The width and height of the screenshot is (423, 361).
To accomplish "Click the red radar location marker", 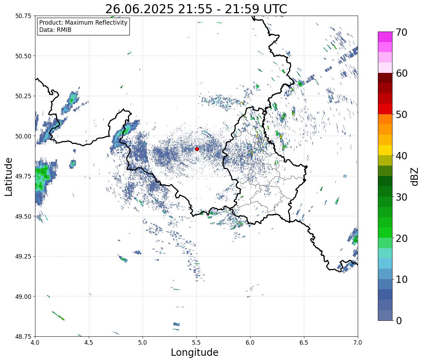I will 197,149.
